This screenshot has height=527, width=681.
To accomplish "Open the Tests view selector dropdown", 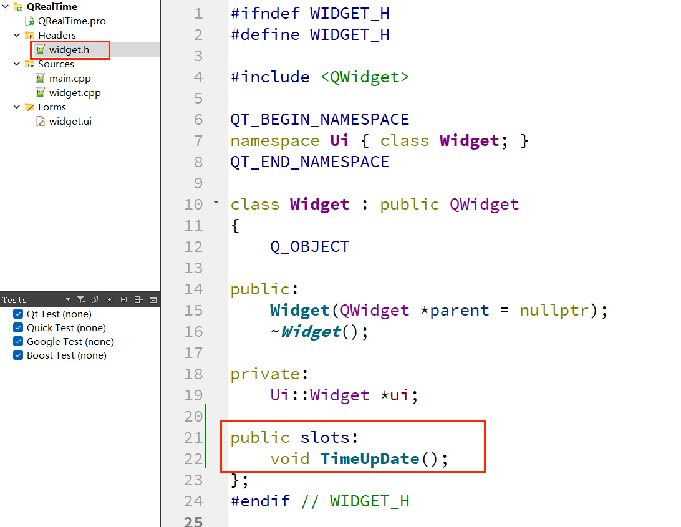I will coord(68,300).
